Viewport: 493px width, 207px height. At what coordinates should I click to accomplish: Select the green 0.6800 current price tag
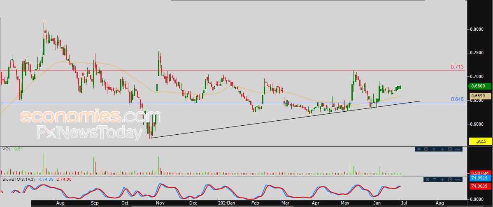(x=480, y=86)
